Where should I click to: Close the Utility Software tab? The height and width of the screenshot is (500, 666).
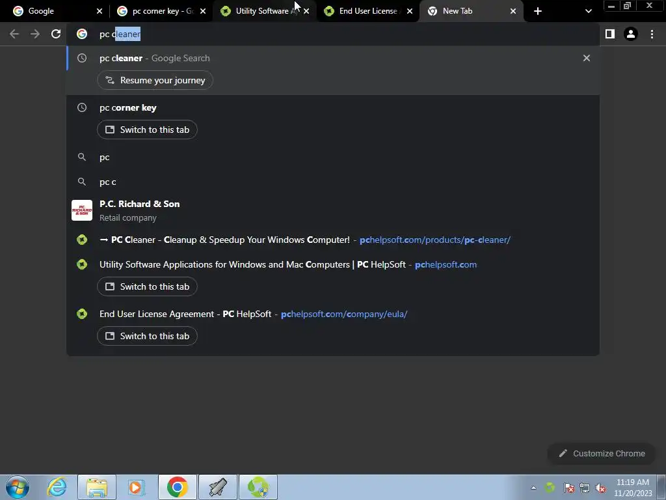tap(306, 11)
